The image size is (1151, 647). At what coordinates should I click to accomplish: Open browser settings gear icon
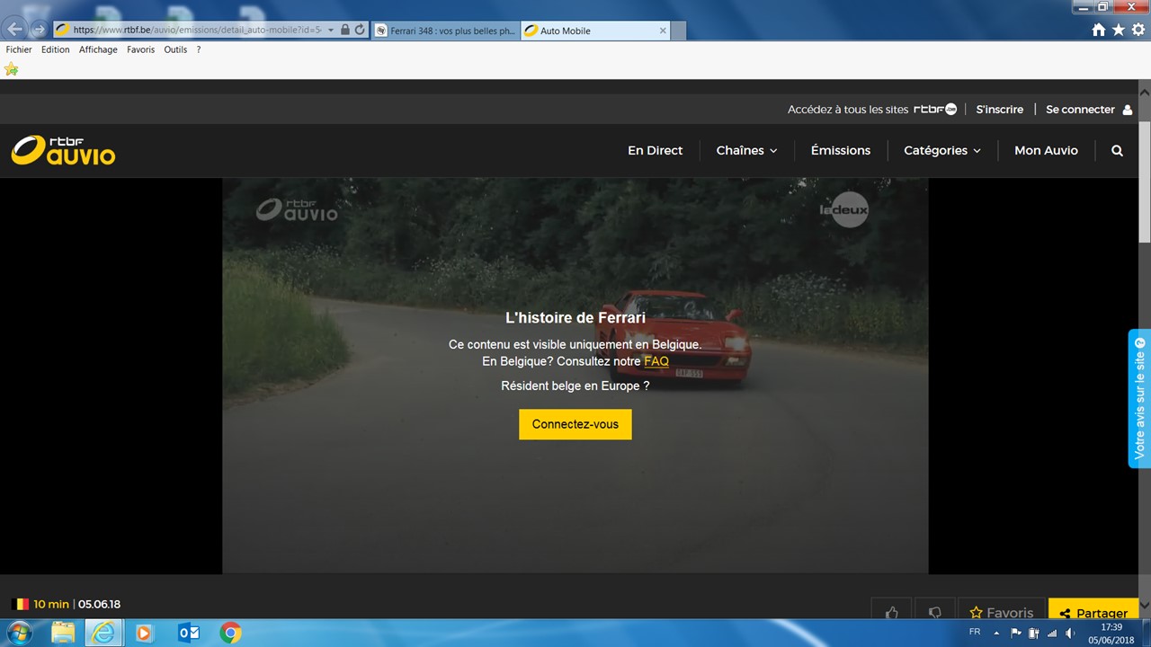pos(1138,30)
